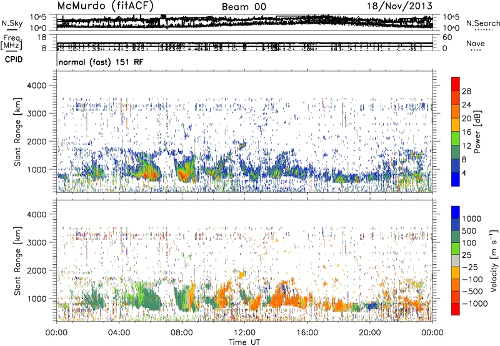Select the positive 100 Velocity colorbar label
The image size is (500, 346).
pos(469,243)
